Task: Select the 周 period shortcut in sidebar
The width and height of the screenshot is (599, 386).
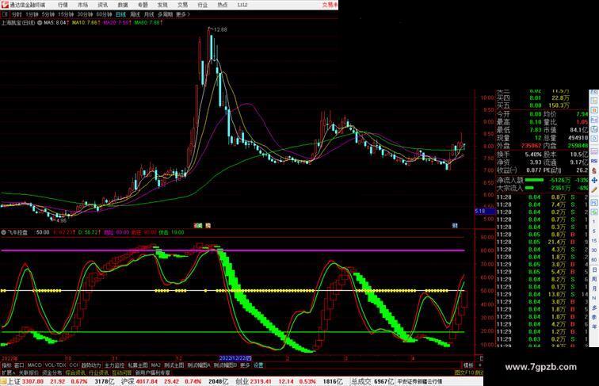Action: (594, 279)
